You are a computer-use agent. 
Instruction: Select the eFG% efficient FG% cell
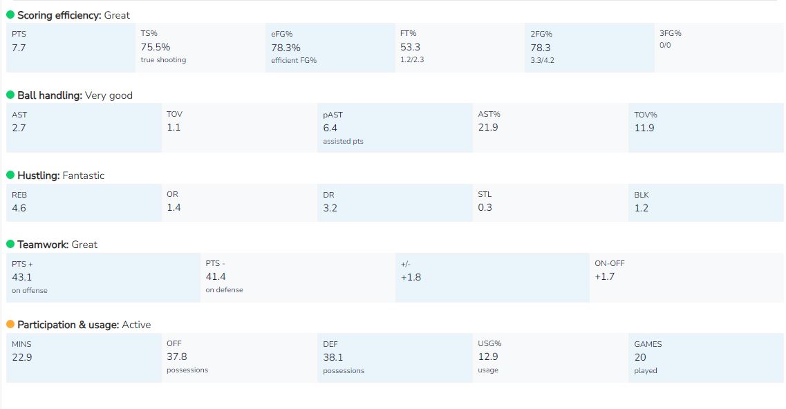[330, 48]
